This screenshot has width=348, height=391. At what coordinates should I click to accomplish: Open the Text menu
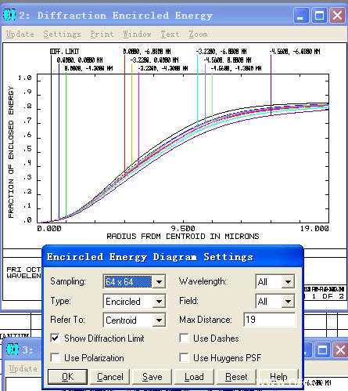coord(170,34)
